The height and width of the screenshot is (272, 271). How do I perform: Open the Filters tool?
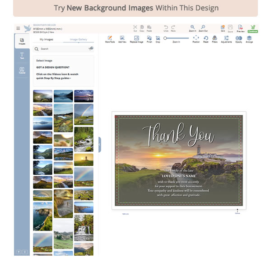tap(215, 39)
